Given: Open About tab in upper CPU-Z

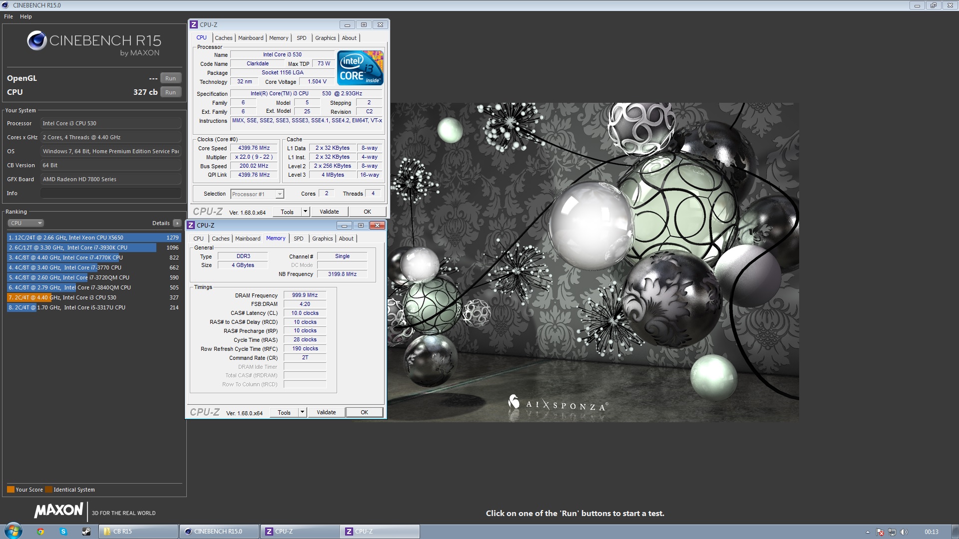Looking at the screenshot, I should (x=349, y=38).
